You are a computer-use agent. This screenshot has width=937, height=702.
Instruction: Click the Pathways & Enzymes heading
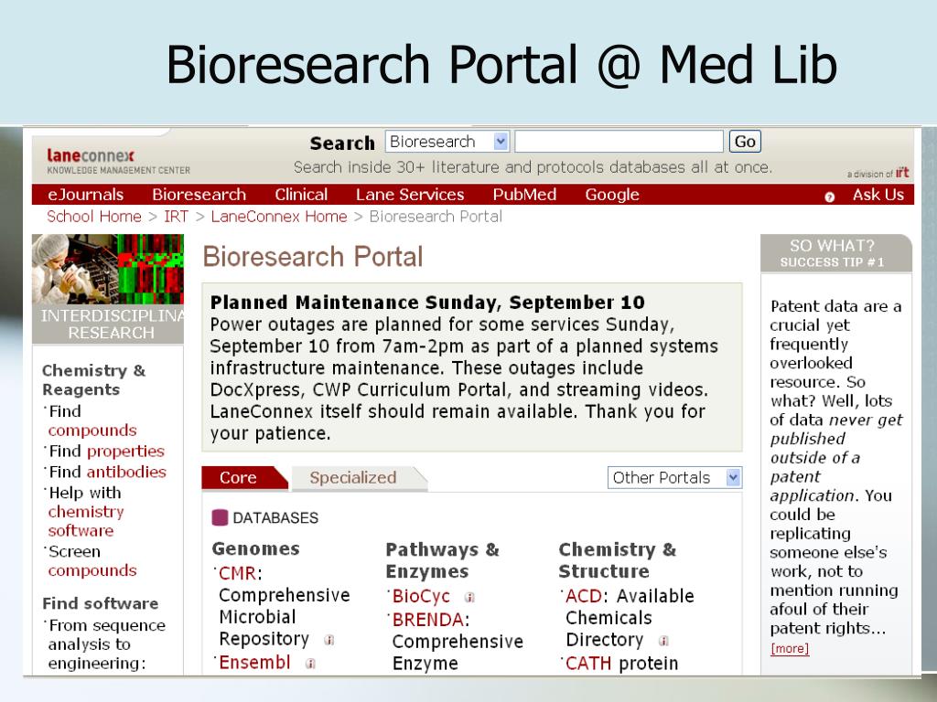(442, 560)
